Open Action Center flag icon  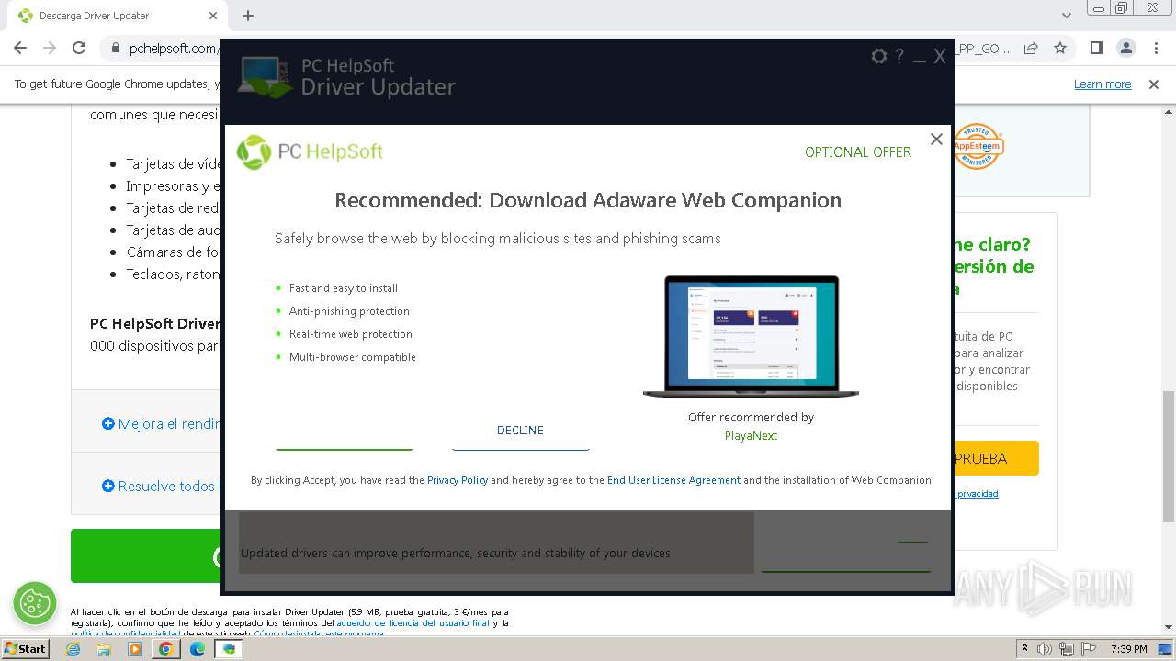pyautogui.click(x=1087, y=649)
